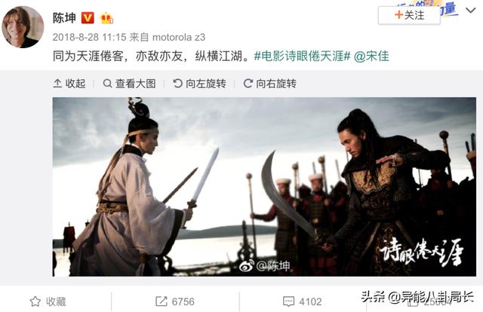Click the star favorite icon
This screenshot has width=483, height=312.
click(35, 301)
